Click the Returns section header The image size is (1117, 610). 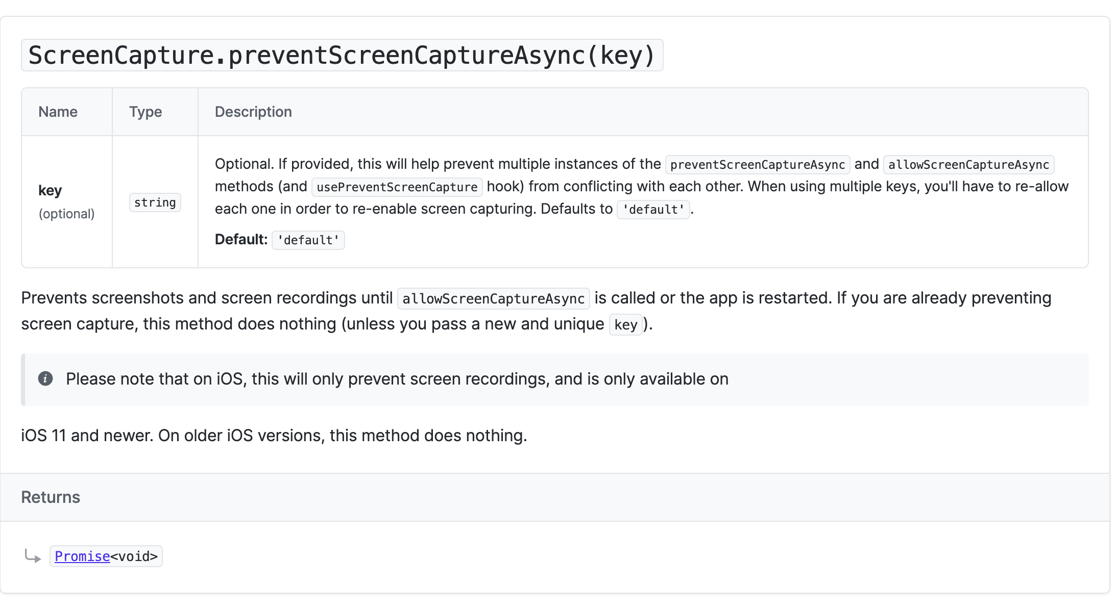click(51, 497)
